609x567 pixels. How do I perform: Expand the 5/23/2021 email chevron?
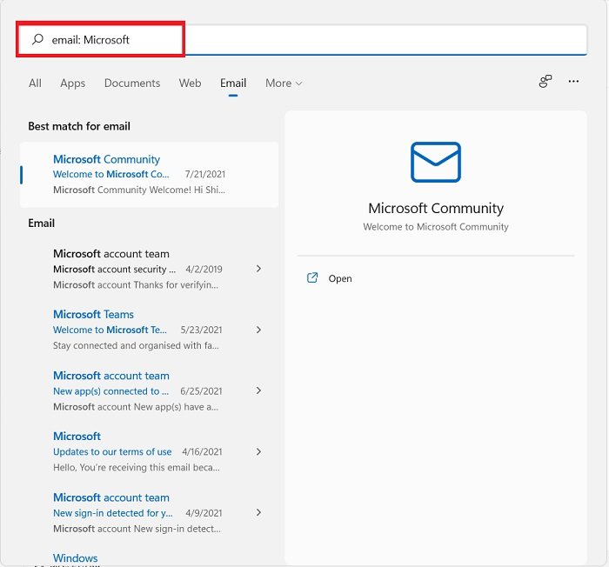[x=258, y=330]
